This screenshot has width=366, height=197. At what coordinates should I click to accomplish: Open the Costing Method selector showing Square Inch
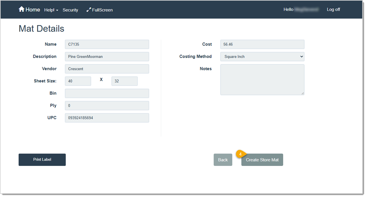coord(262,56)
